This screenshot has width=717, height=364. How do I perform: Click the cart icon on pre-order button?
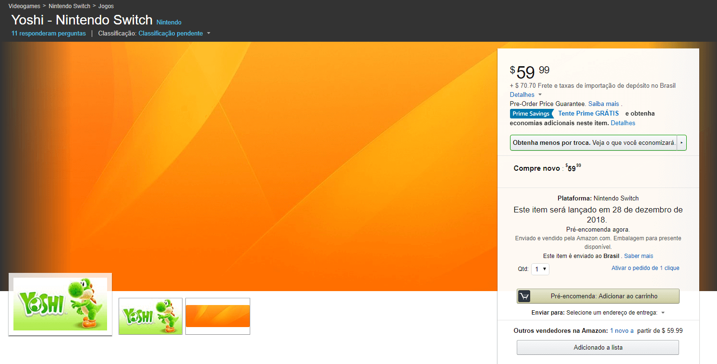[x=524, y=296]
